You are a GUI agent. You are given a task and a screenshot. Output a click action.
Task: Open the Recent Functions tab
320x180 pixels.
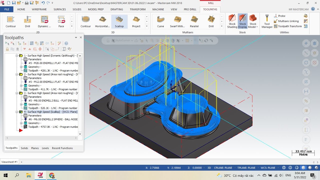pos(62,148)
